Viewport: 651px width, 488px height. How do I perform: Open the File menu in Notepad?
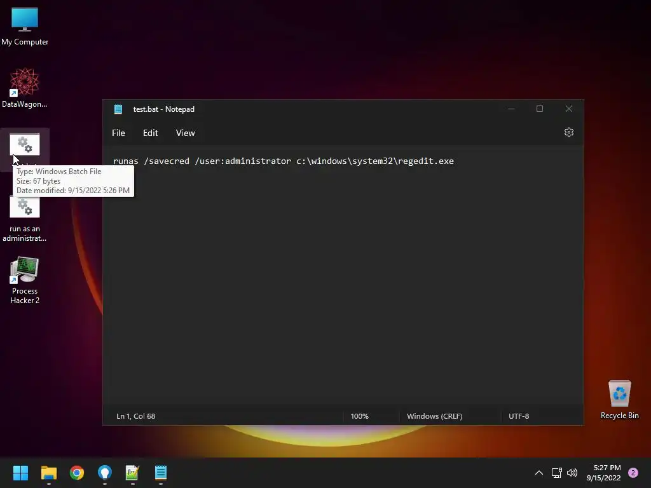tap(118, 133)
